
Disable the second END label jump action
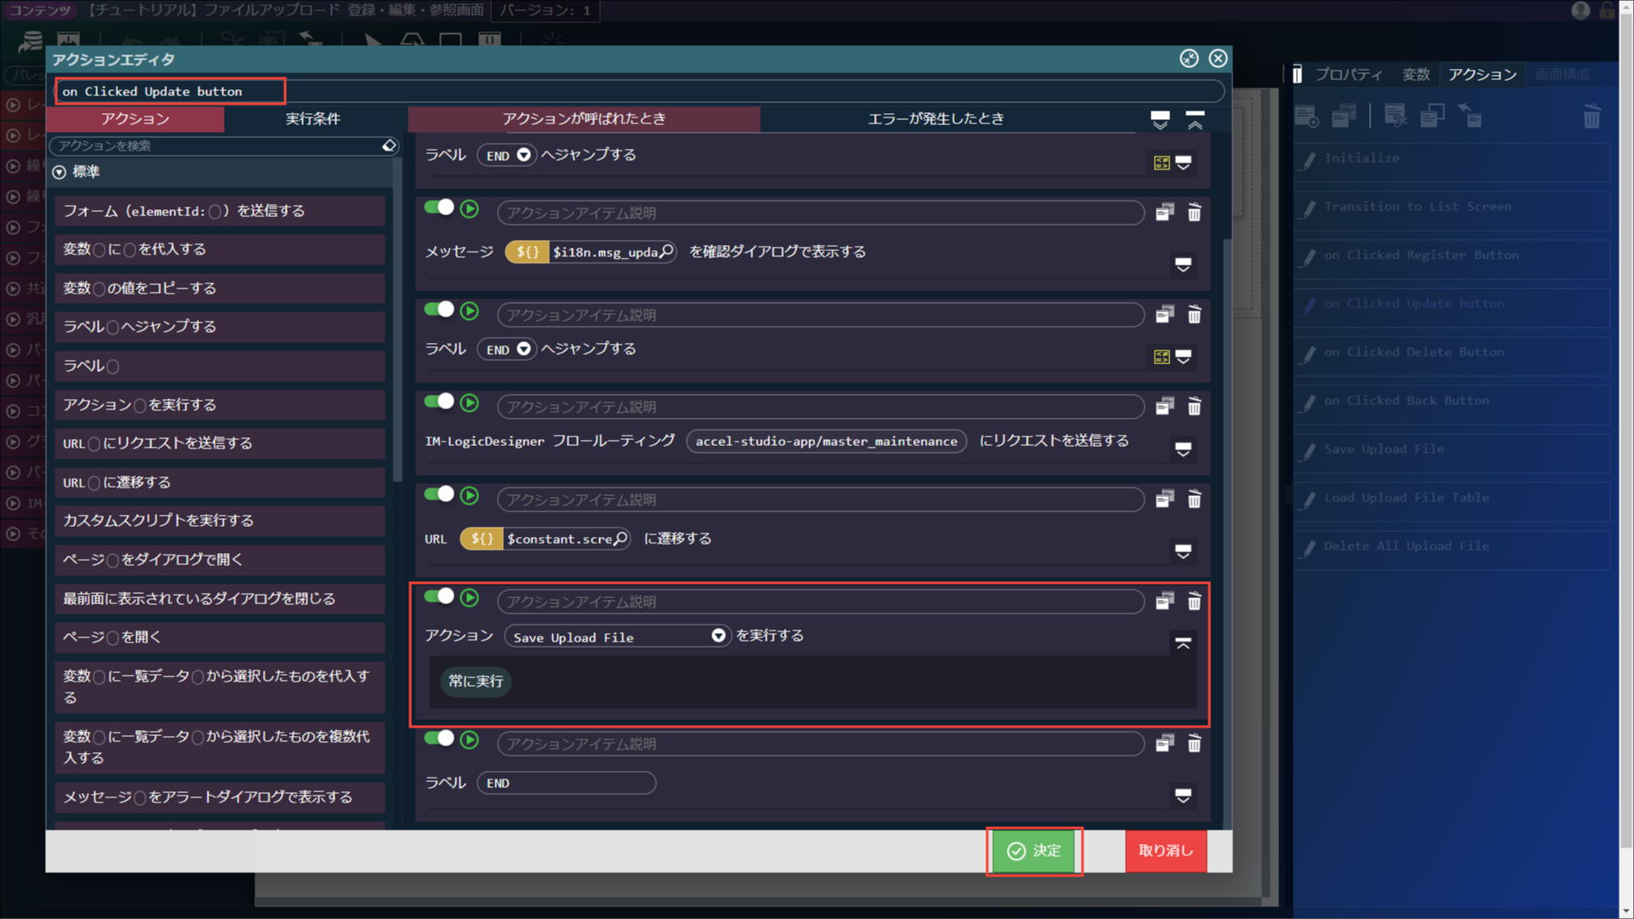(x=439, y=309)
